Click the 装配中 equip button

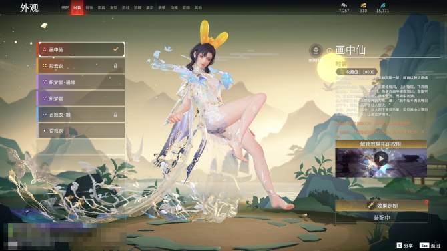pos(382,218)
